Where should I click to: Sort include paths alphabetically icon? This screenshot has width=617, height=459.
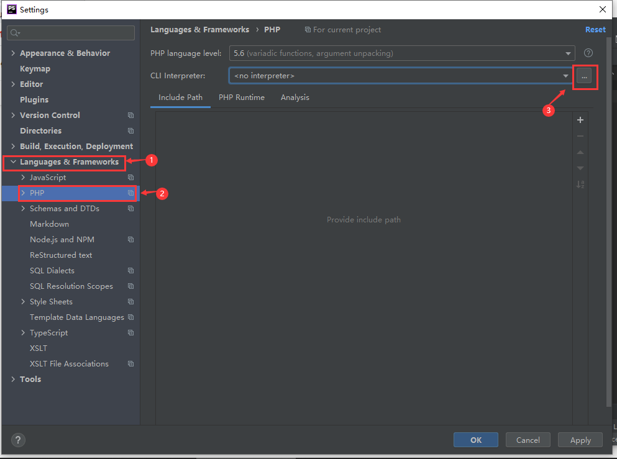point(580,184)
